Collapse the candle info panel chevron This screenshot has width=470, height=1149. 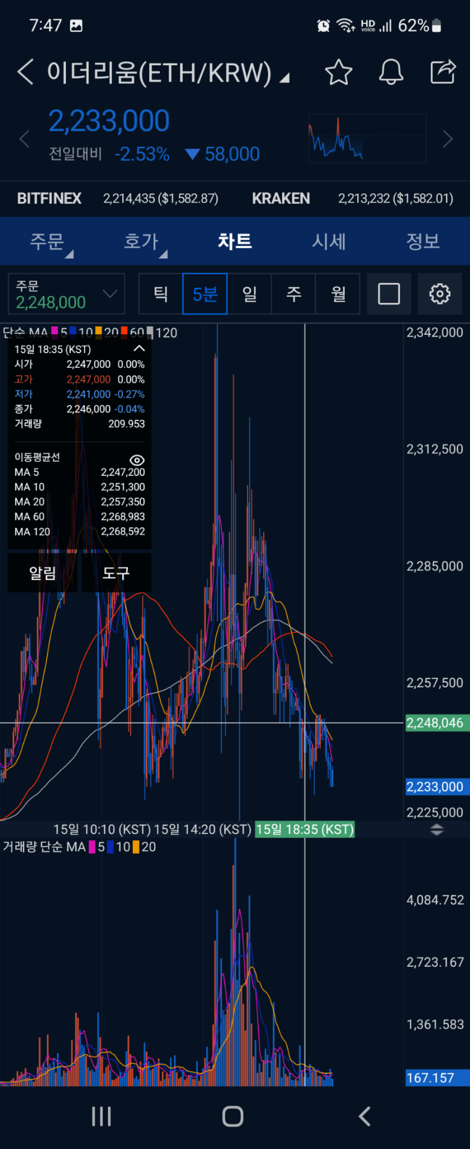pos(139,349)
